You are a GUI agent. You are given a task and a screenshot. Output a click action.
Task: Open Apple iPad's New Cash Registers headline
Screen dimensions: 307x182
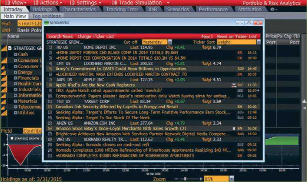[x=95, y=85]
